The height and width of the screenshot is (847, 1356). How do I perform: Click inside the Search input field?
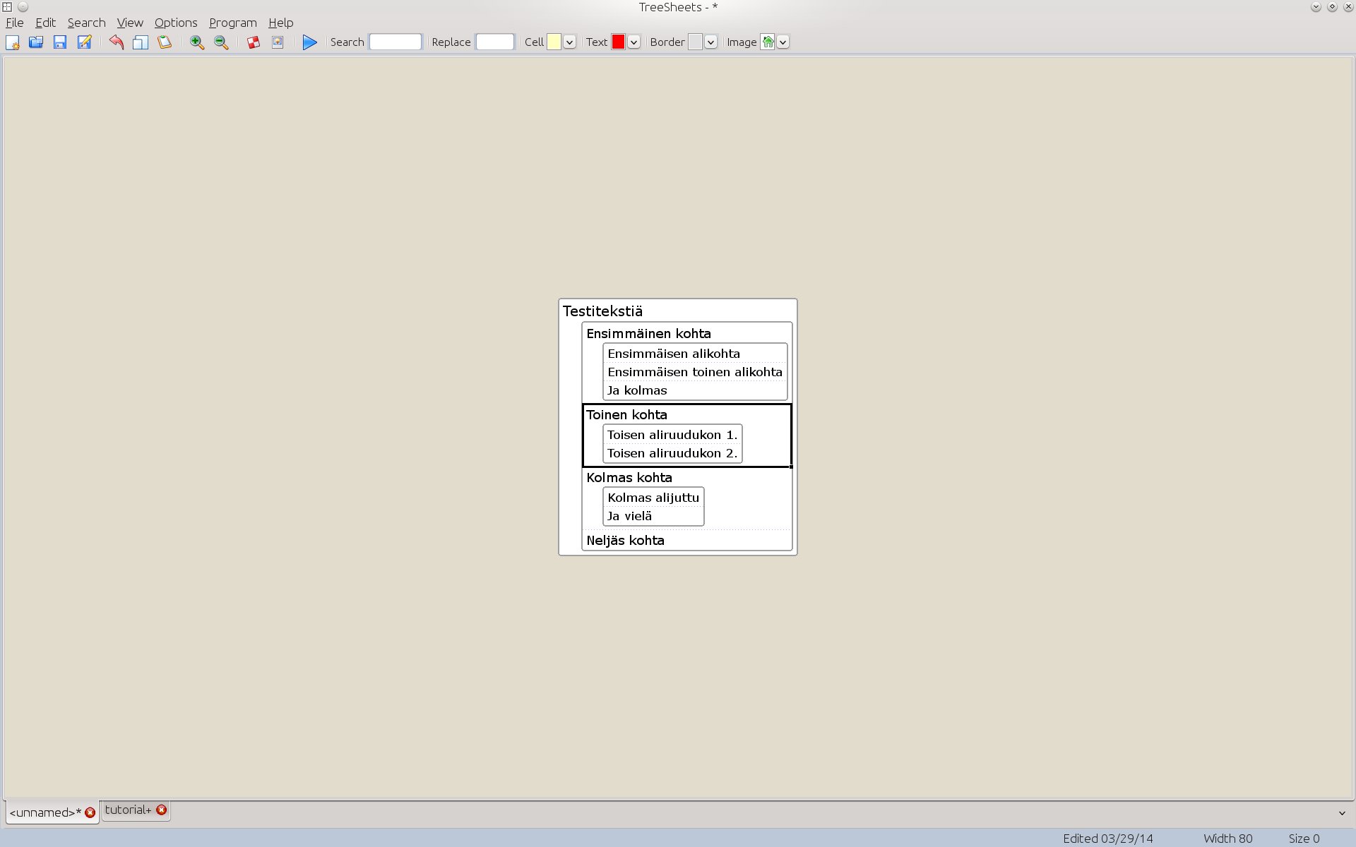395,42
